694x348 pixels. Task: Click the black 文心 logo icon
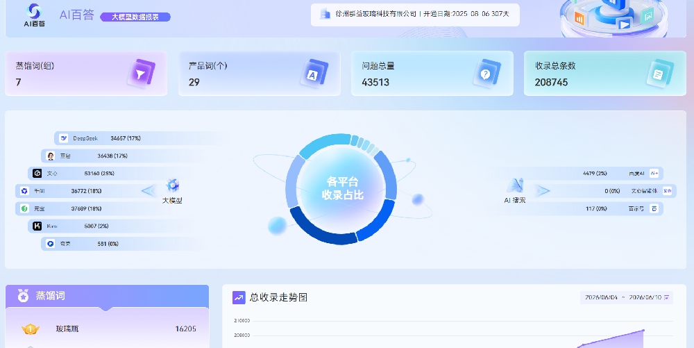pos(37,173)
